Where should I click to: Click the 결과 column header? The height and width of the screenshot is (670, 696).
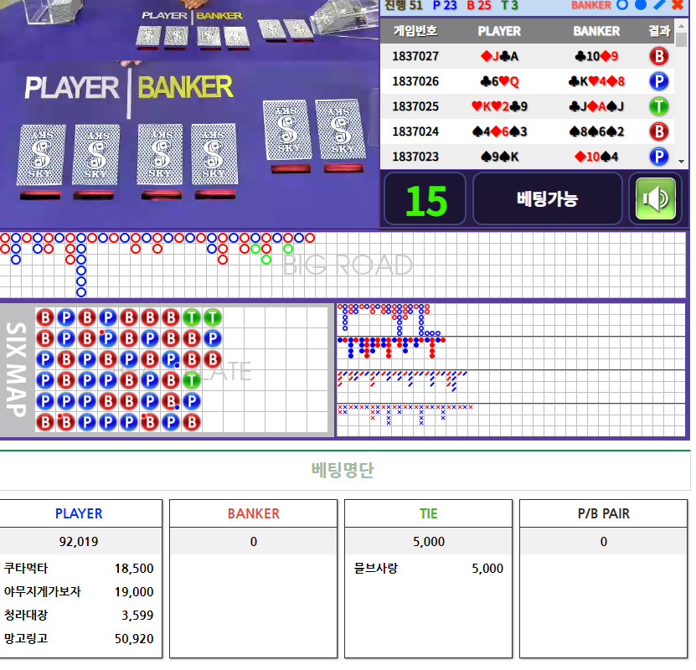coord(659,31)
